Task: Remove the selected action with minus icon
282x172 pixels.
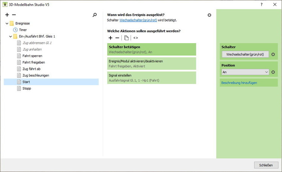Action: 117,38
